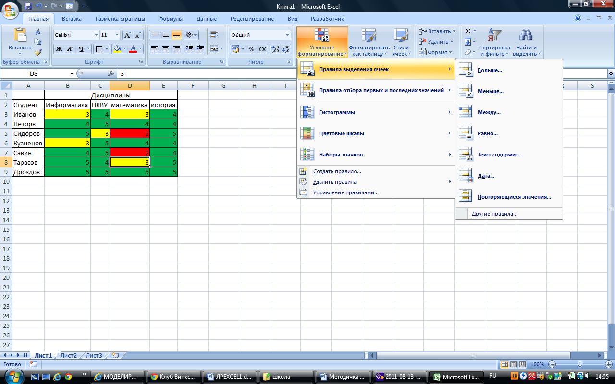The width and height of the screenshot is (615, 384).
Task: Click the Undo arrow in quick access toolbar
Action: (x=39, y=6)
